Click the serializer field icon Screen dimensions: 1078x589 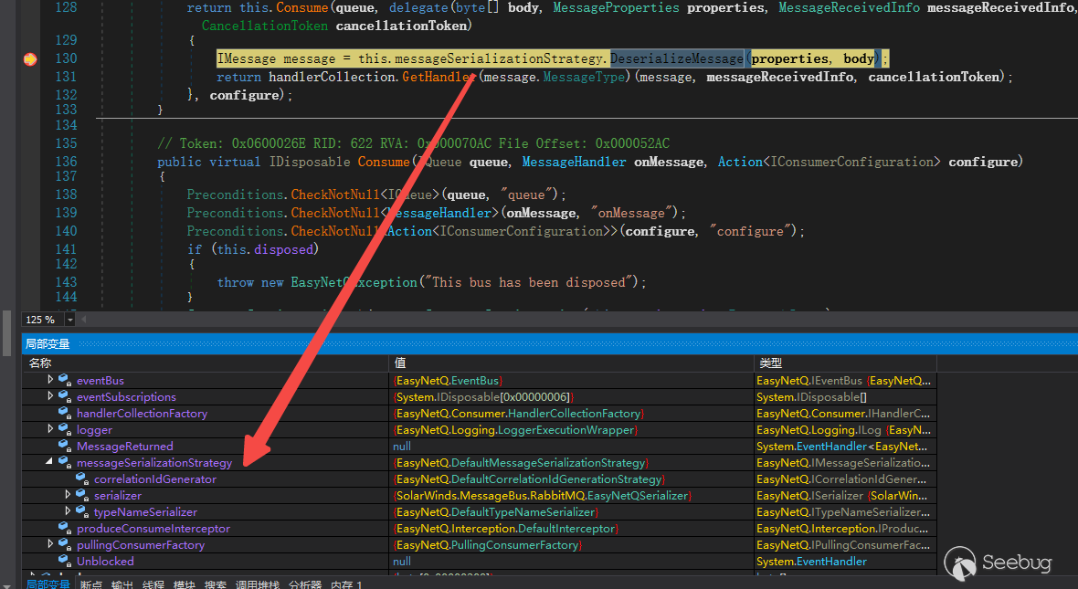coord(82,496)
